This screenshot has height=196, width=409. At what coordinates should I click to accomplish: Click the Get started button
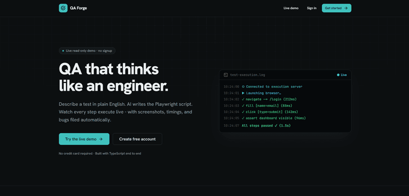click(x=336, y=8)
